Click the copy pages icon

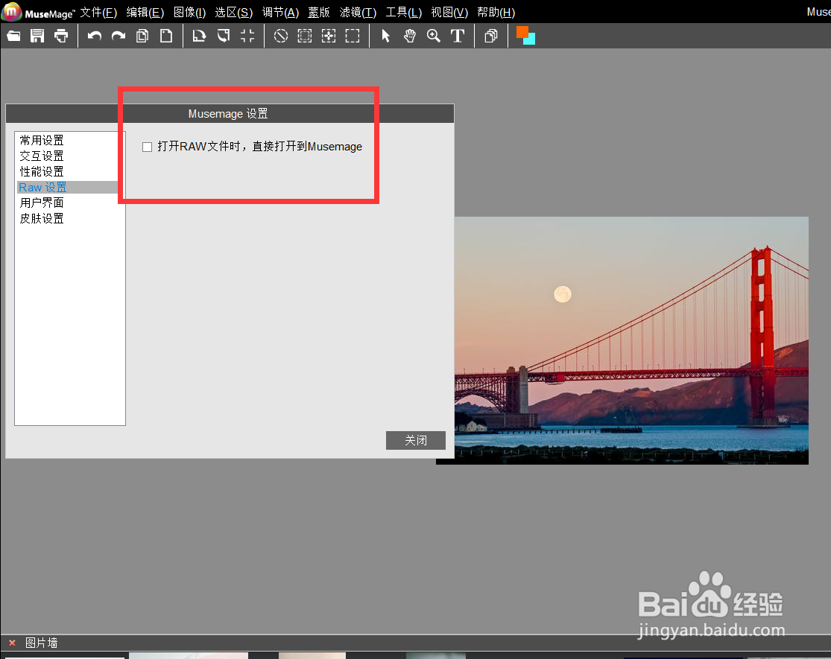[142, 36]
